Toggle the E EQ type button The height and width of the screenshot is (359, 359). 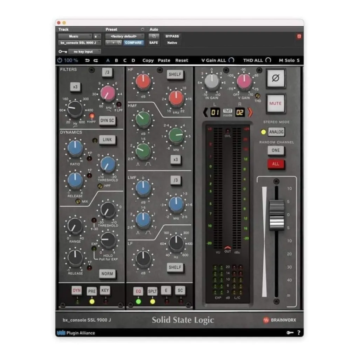166,291
